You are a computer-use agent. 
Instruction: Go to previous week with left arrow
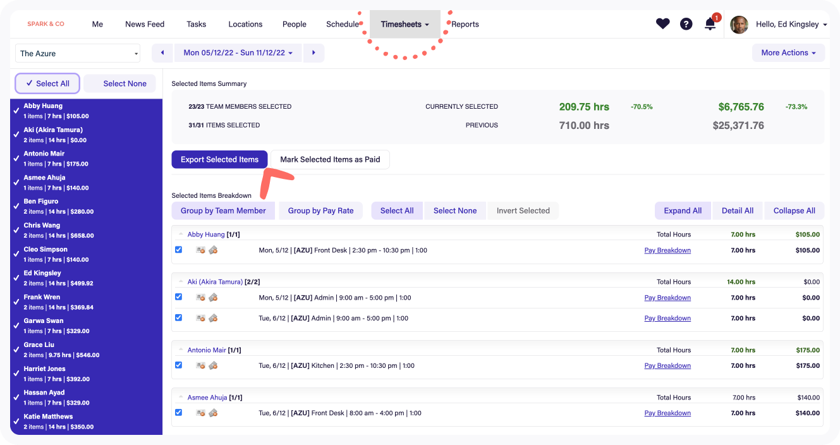[162, 53]
